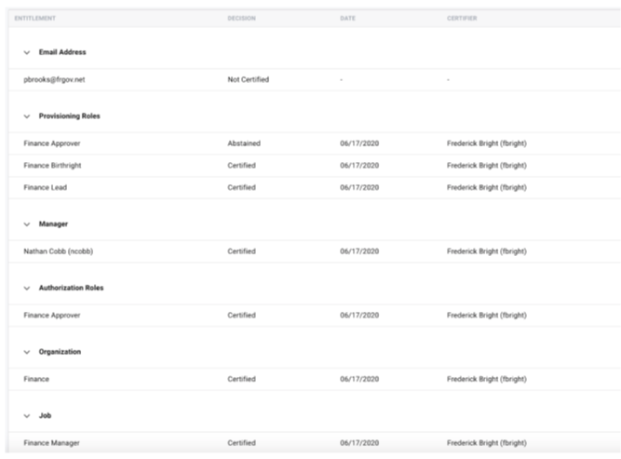
Task: Click the Abstained decision for Finance Approver
Action: [244, 144]
